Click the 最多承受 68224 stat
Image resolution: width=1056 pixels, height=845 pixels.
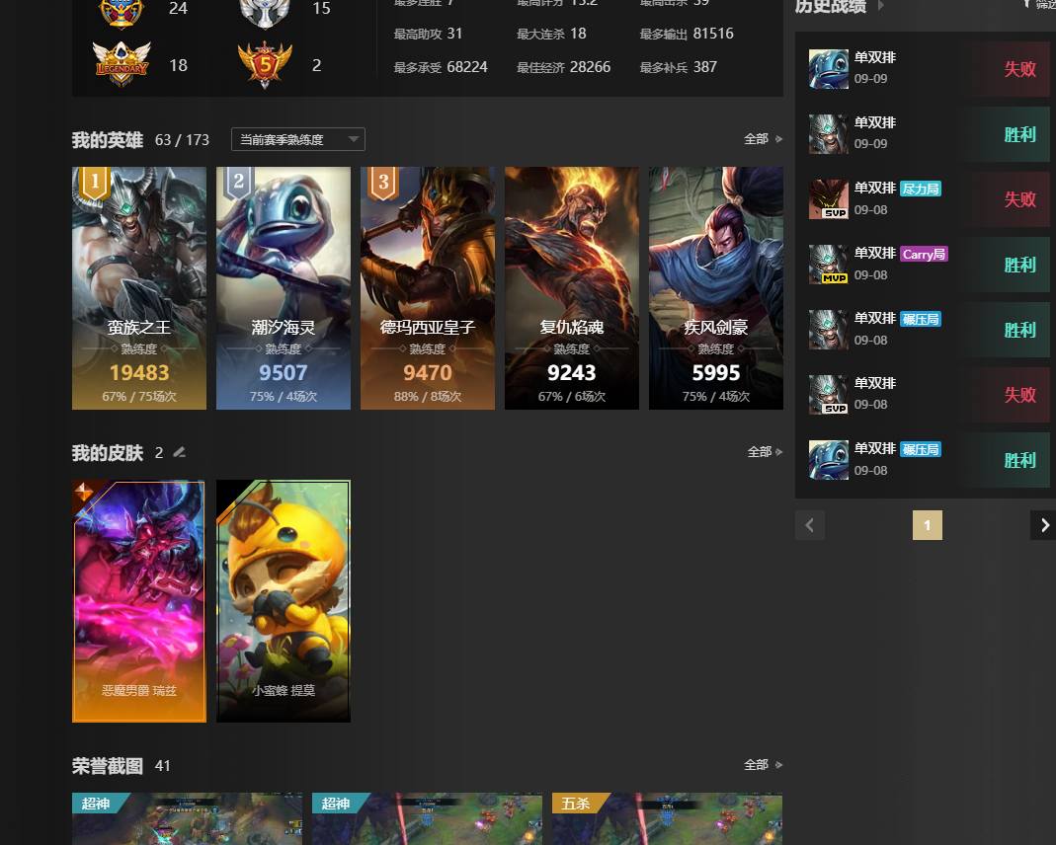[441, 67]
